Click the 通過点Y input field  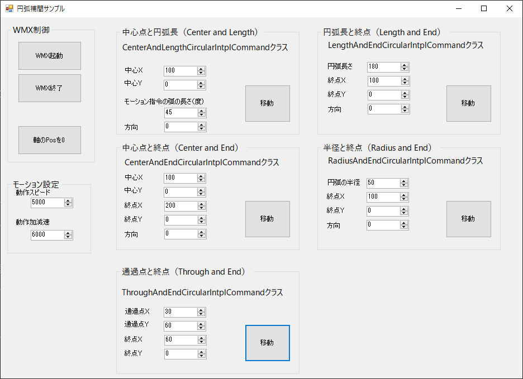tap(180, 325)
